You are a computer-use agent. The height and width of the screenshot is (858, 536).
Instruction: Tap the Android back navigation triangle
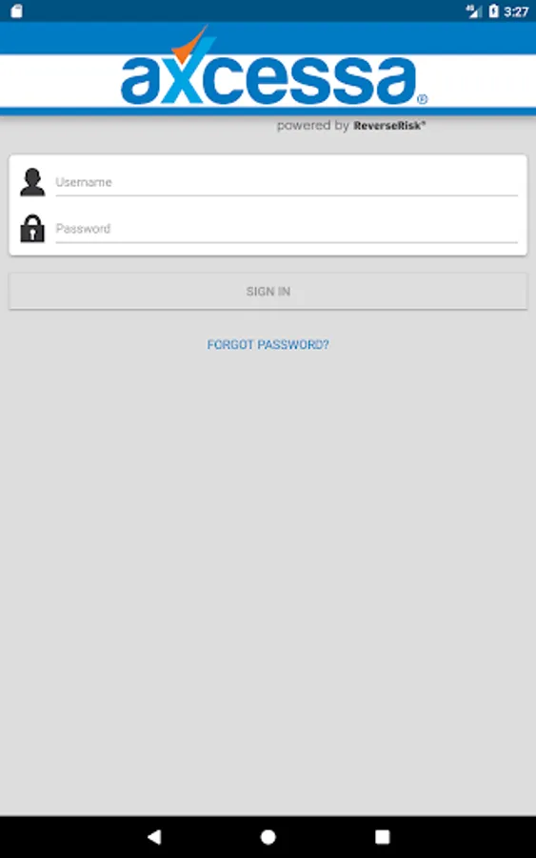154,836
